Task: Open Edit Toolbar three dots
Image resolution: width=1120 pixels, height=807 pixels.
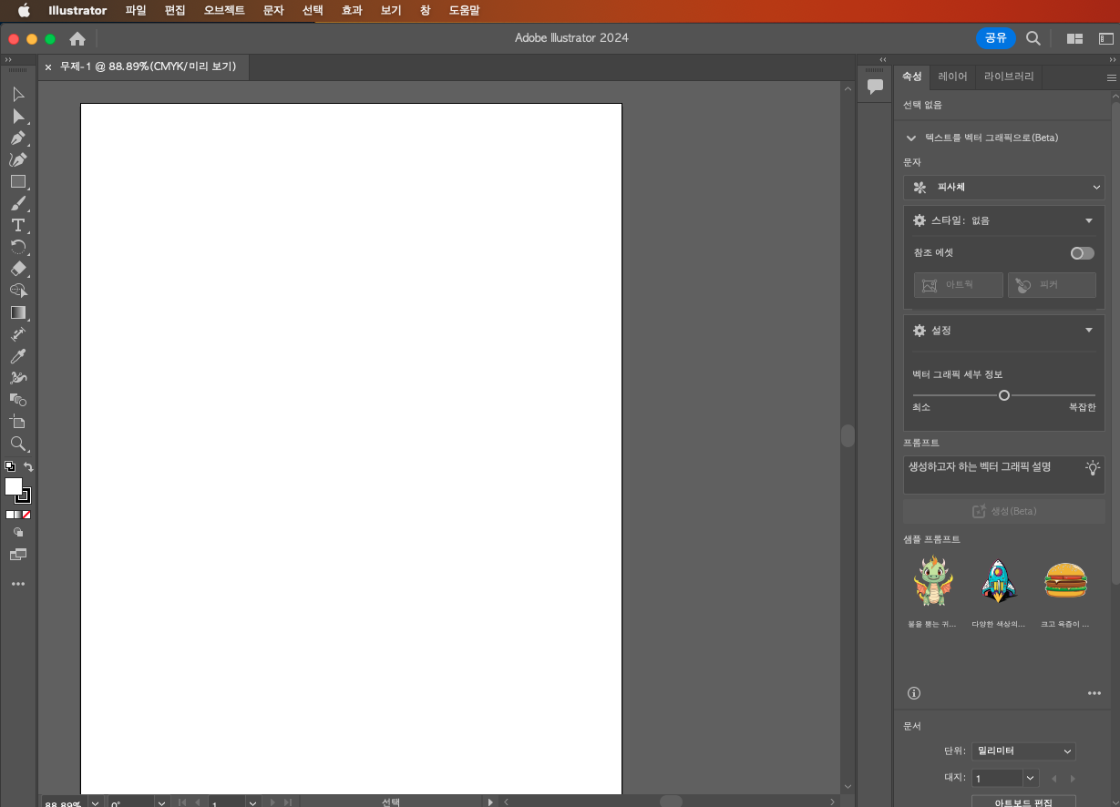Action: coord(18,584)
